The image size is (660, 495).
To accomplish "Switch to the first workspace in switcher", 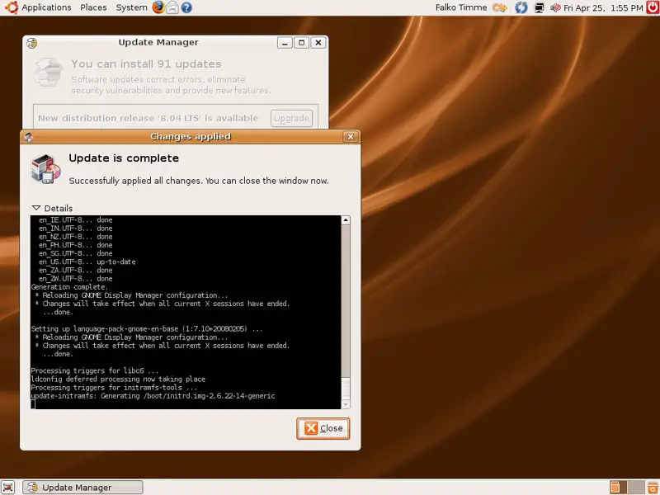I will point(618,487).
